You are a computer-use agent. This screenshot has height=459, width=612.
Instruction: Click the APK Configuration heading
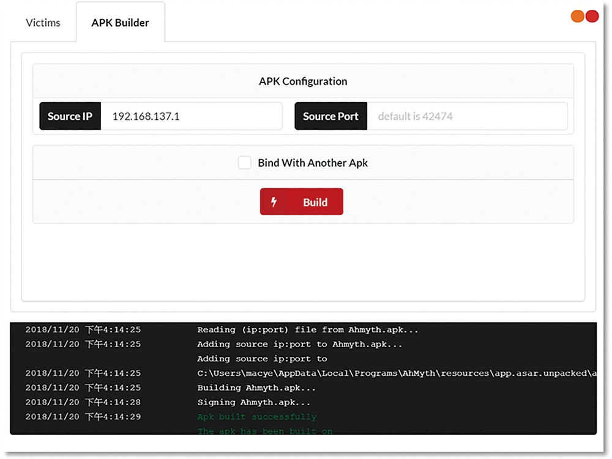[x=303, y=81]
